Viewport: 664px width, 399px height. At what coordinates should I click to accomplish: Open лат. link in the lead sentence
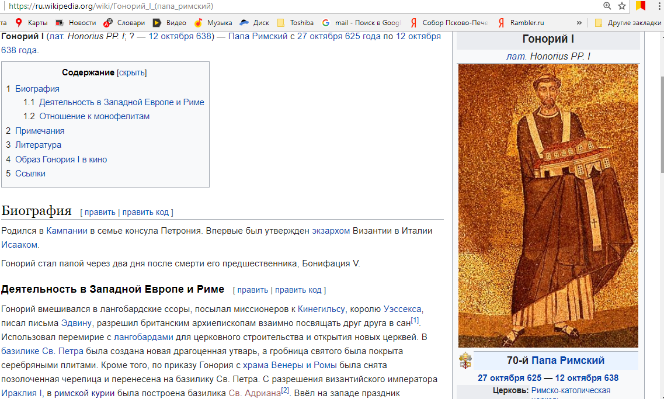[58, 36]
